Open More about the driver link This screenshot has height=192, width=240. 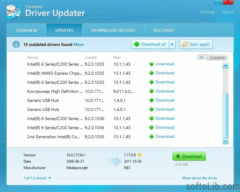199,178
